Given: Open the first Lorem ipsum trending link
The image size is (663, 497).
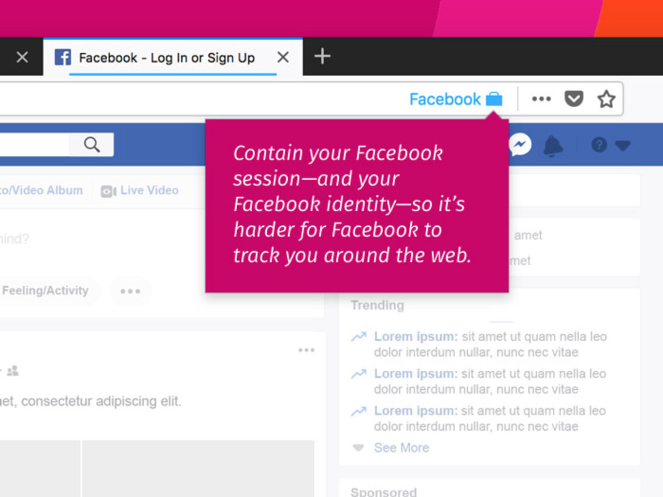Looking at the screenshot, I should tap(415, 337).
